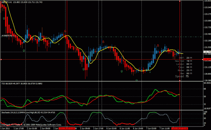Click the 2 Jun 01:00 time label

pyautogui.click(x=32, y=128)
